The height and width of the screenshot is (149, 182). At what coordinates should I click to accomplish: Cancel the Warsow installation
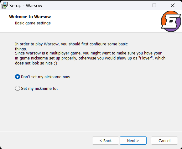(164, 141)
